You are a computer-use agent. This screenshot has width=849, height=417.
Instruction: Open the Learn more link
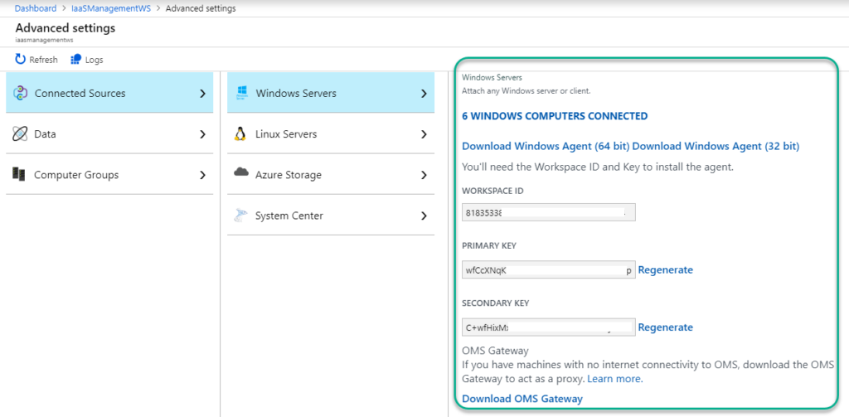615,379
